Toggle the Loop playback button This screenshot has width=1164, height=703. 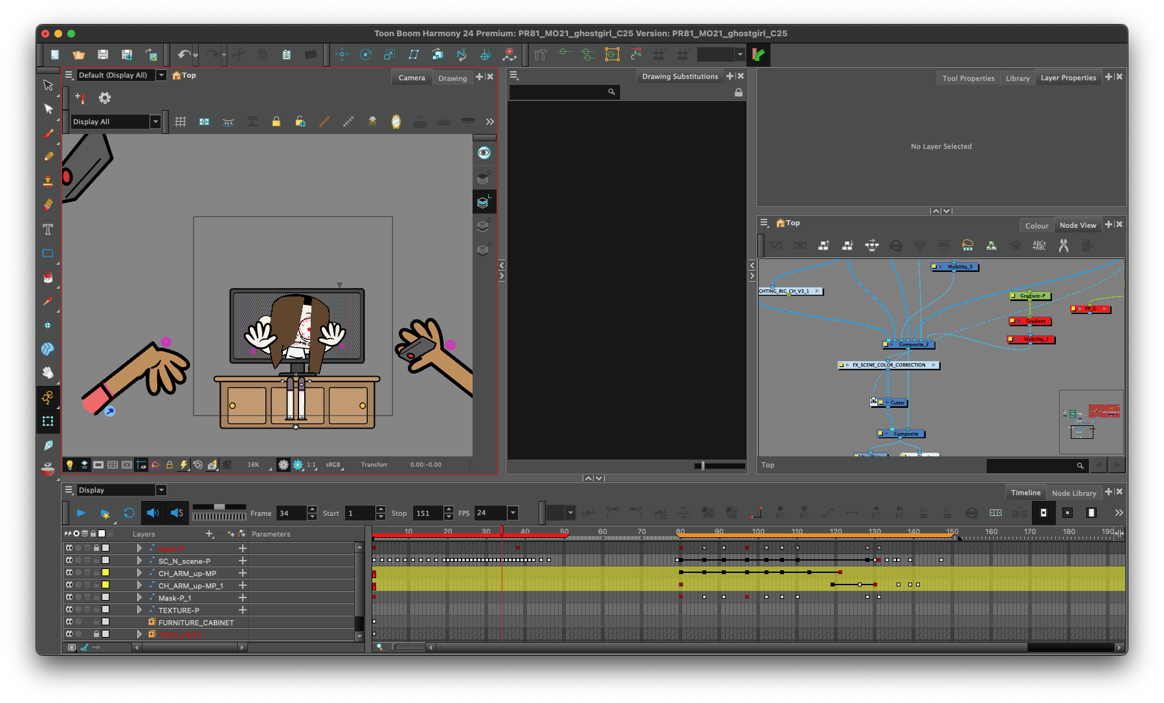click(x=129, y=513)
